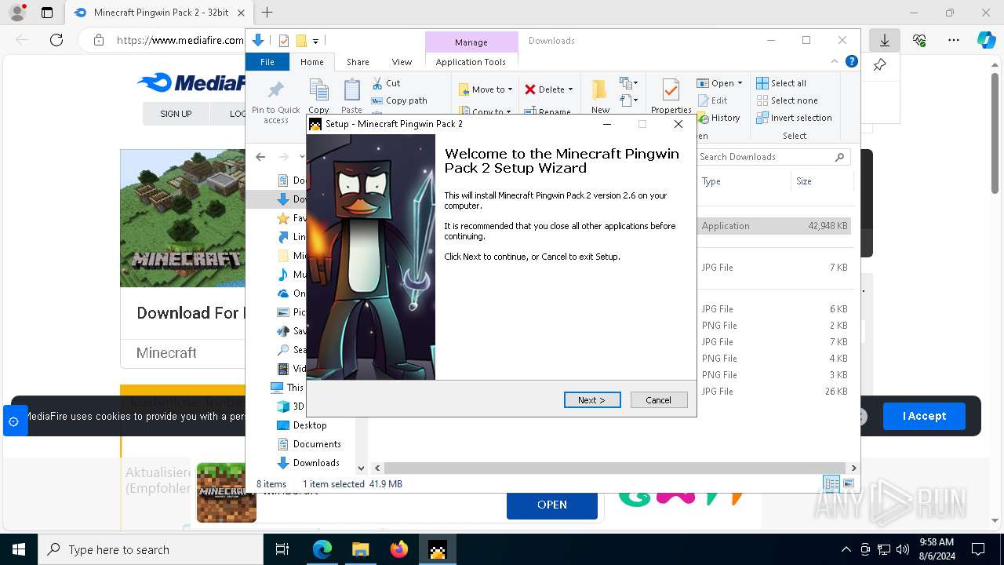Open the Windows Start menu
This screenshot has width=1004, height=565.
point(18,549)
